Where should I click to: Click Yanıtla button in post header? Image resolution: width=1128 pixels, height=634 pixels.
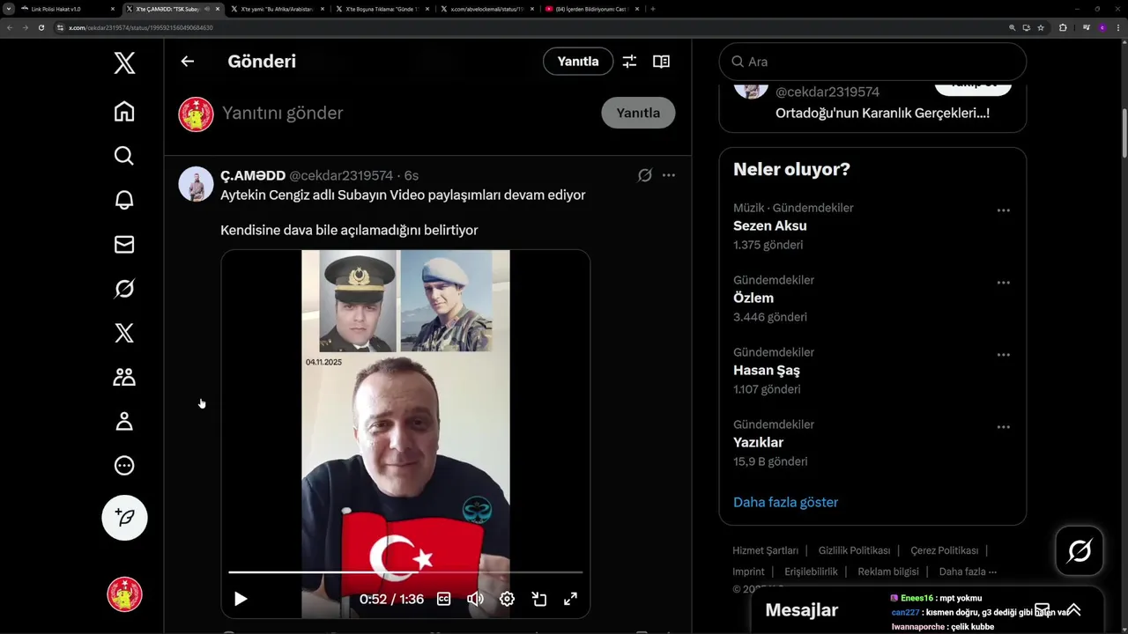coord(578,62)
